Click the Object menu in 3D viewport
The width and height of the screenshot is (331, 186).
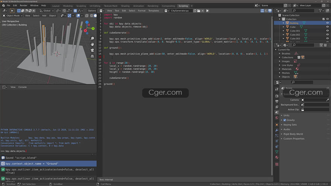[x=52, y=16]
